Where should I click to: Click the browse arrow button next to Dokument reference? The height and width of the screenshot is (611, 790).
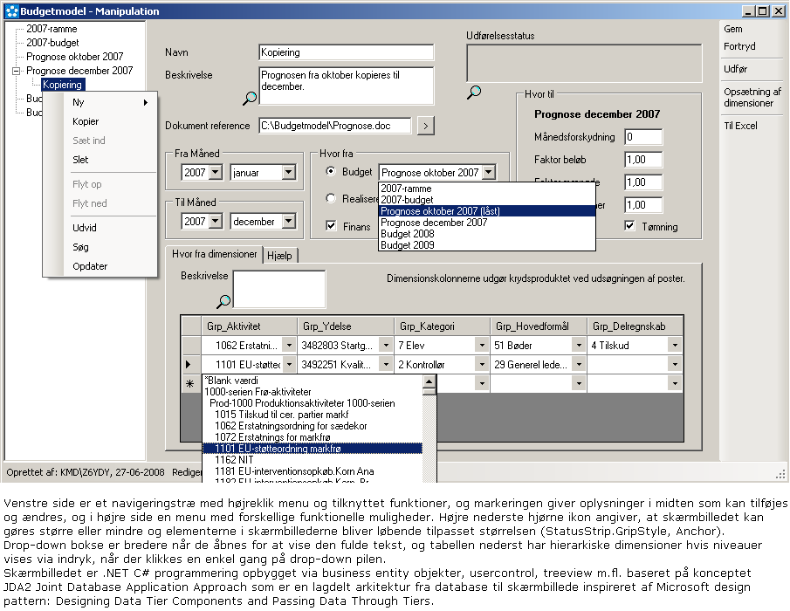click(x=426, y=126)
